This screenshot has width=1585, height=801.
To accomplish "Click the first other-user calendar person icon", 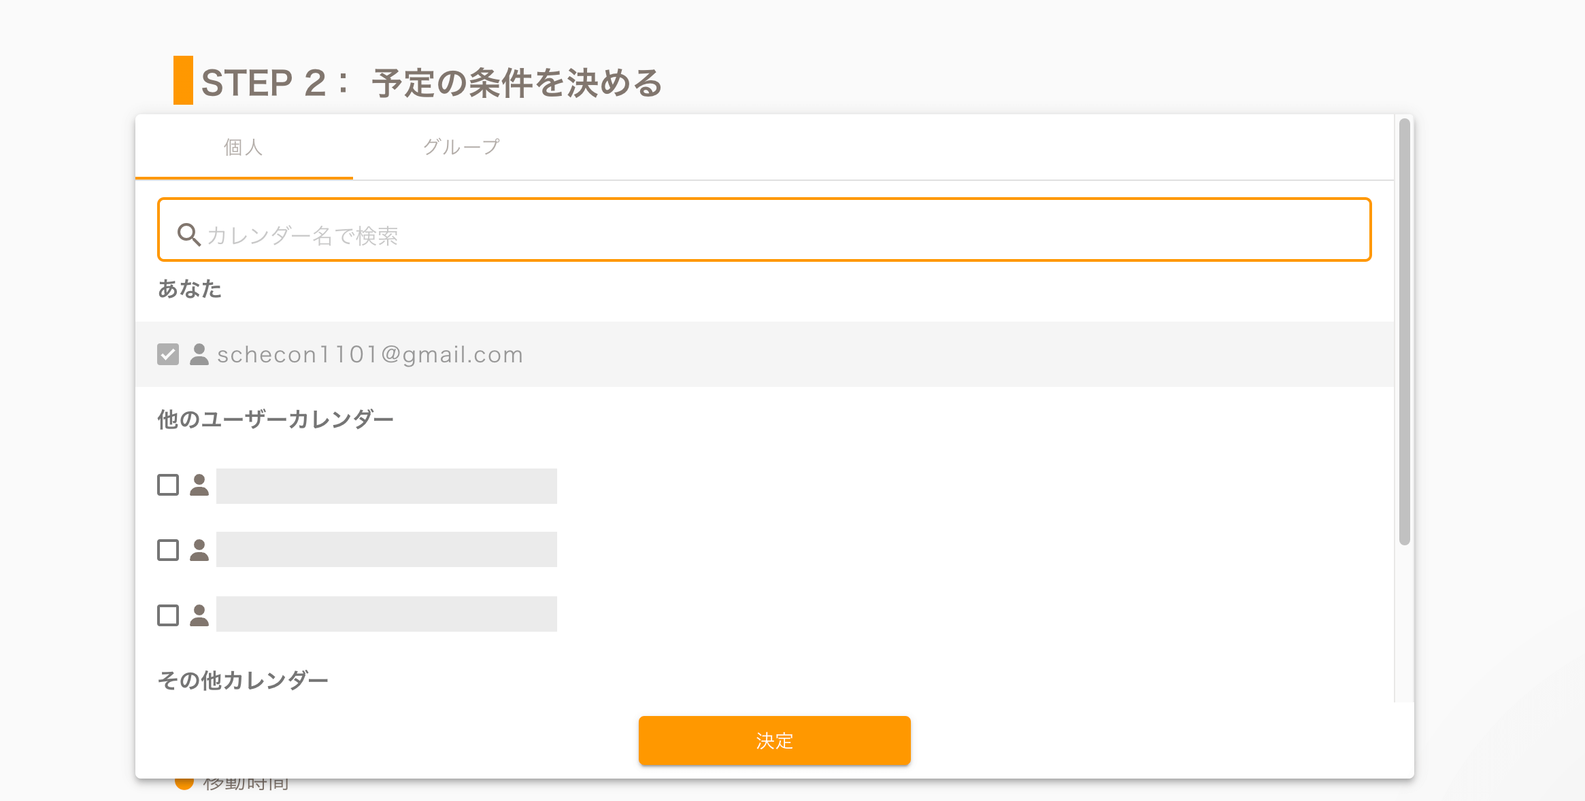I will [199, 485].
